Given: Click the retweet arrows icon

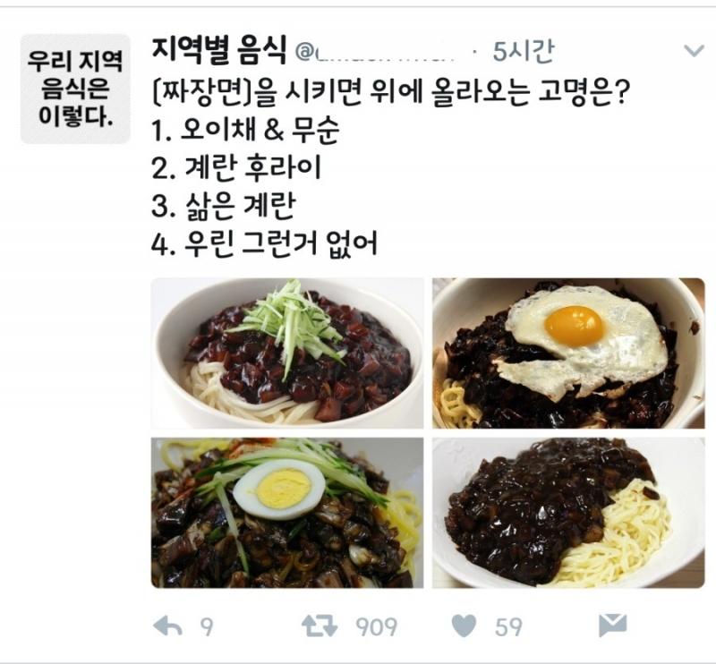Looking at the screenshot, I should click(320, 626).
